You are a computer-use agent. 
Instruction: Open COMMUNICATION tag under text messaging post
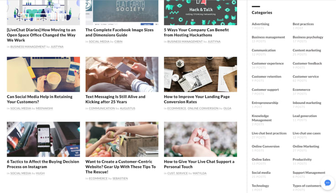pos(102,108)
